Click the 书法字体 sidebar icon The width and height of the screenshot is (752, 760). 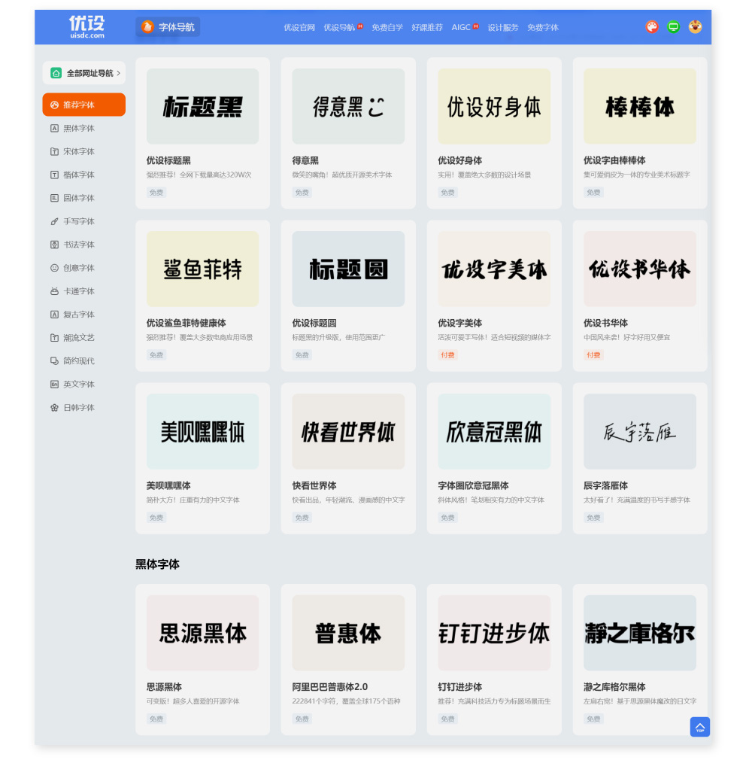click(x=54, y=245)
